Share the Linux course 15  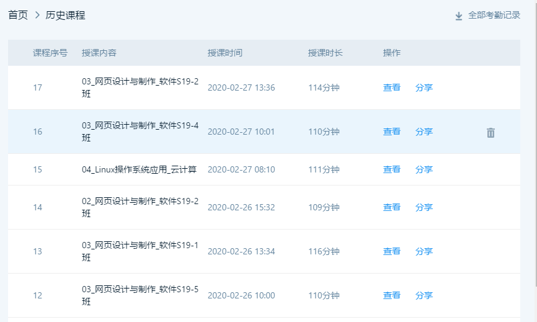[424, 169]
